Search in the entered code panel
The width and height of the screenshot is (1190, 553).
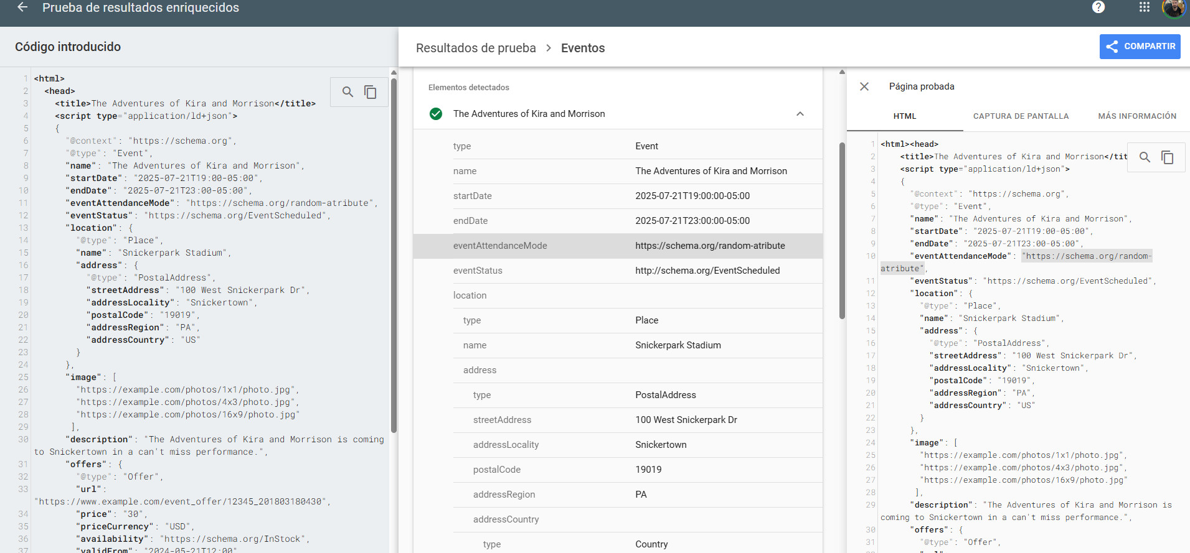[x=347, y=92]
